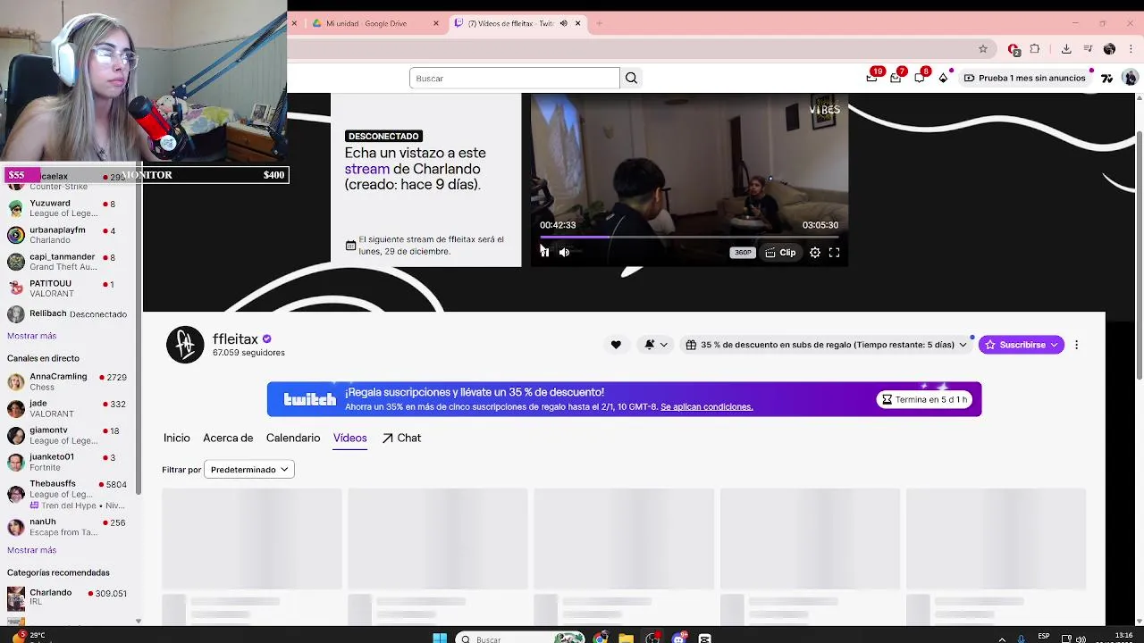1144x643 pixels.
Task: Click the Suscribirse button
Action: 1022,345
